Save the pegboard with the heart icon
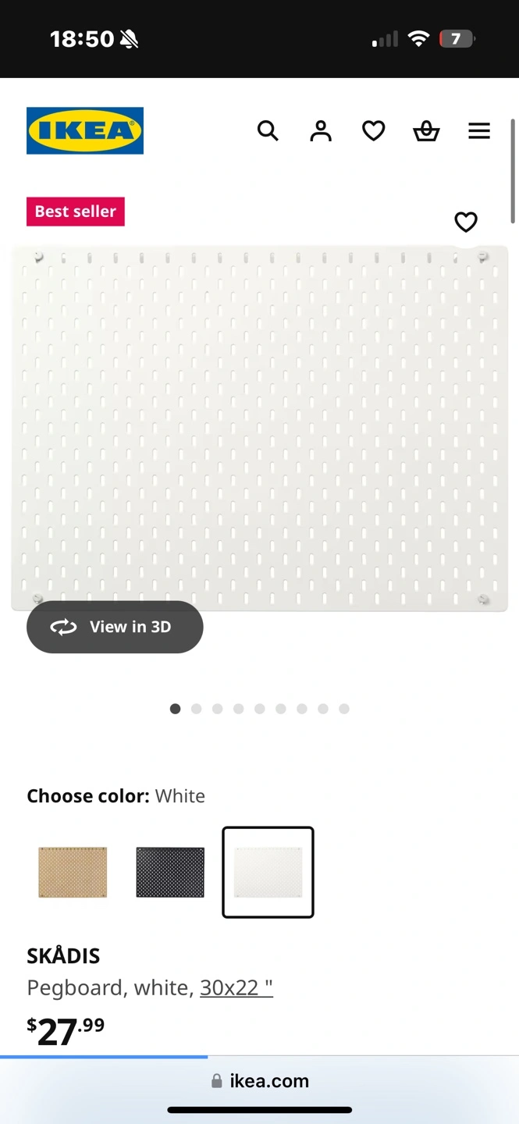 466,222
